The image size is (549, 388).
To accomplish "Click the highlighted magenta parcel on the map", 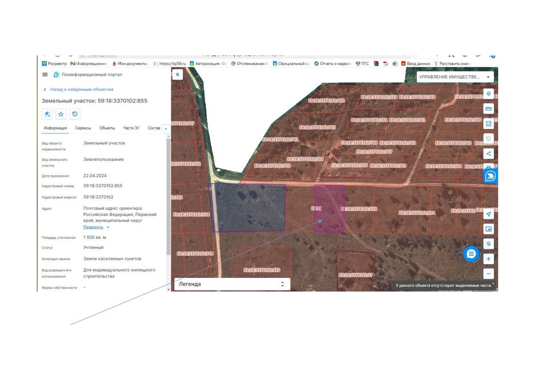I will 329,209.
